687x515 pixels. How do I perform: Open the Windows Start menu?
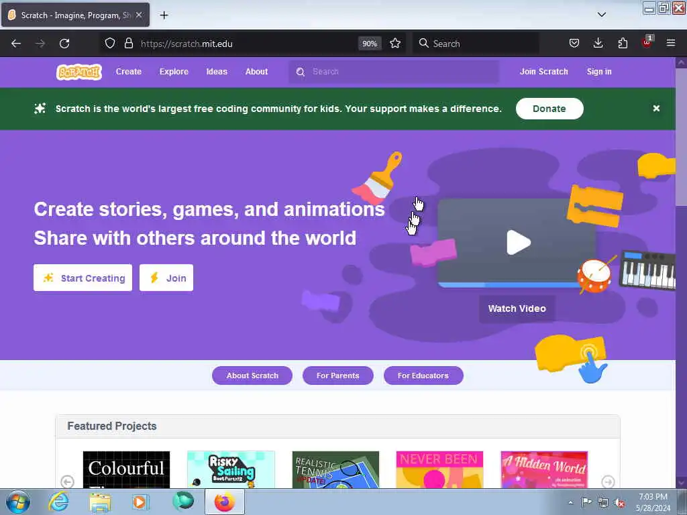point(18,502)
